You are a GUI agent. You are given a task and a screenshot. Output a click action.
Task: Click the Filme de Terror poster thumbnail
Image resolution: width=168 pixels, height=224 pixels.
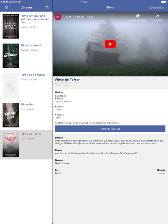pyautogui.click(x=11, y=145)
